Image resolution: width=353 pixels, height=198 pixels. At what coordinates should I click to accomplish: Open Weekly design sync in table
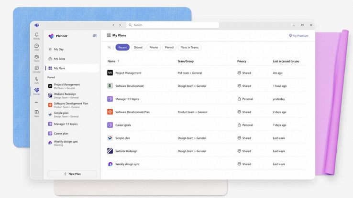click(127, 164)
